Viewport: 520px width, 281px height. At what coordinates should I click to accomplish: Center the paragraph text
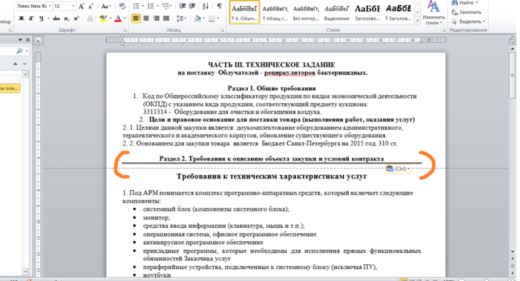(x=146, y=19)
